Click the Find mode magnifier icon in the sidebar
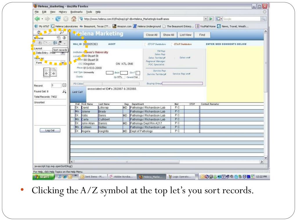 (x=61, y=32)
